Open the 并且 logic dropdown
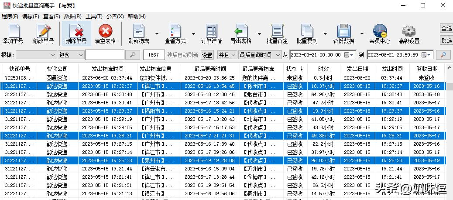The image size is (453, 200). pyautogui.click(x=227, y=55)
